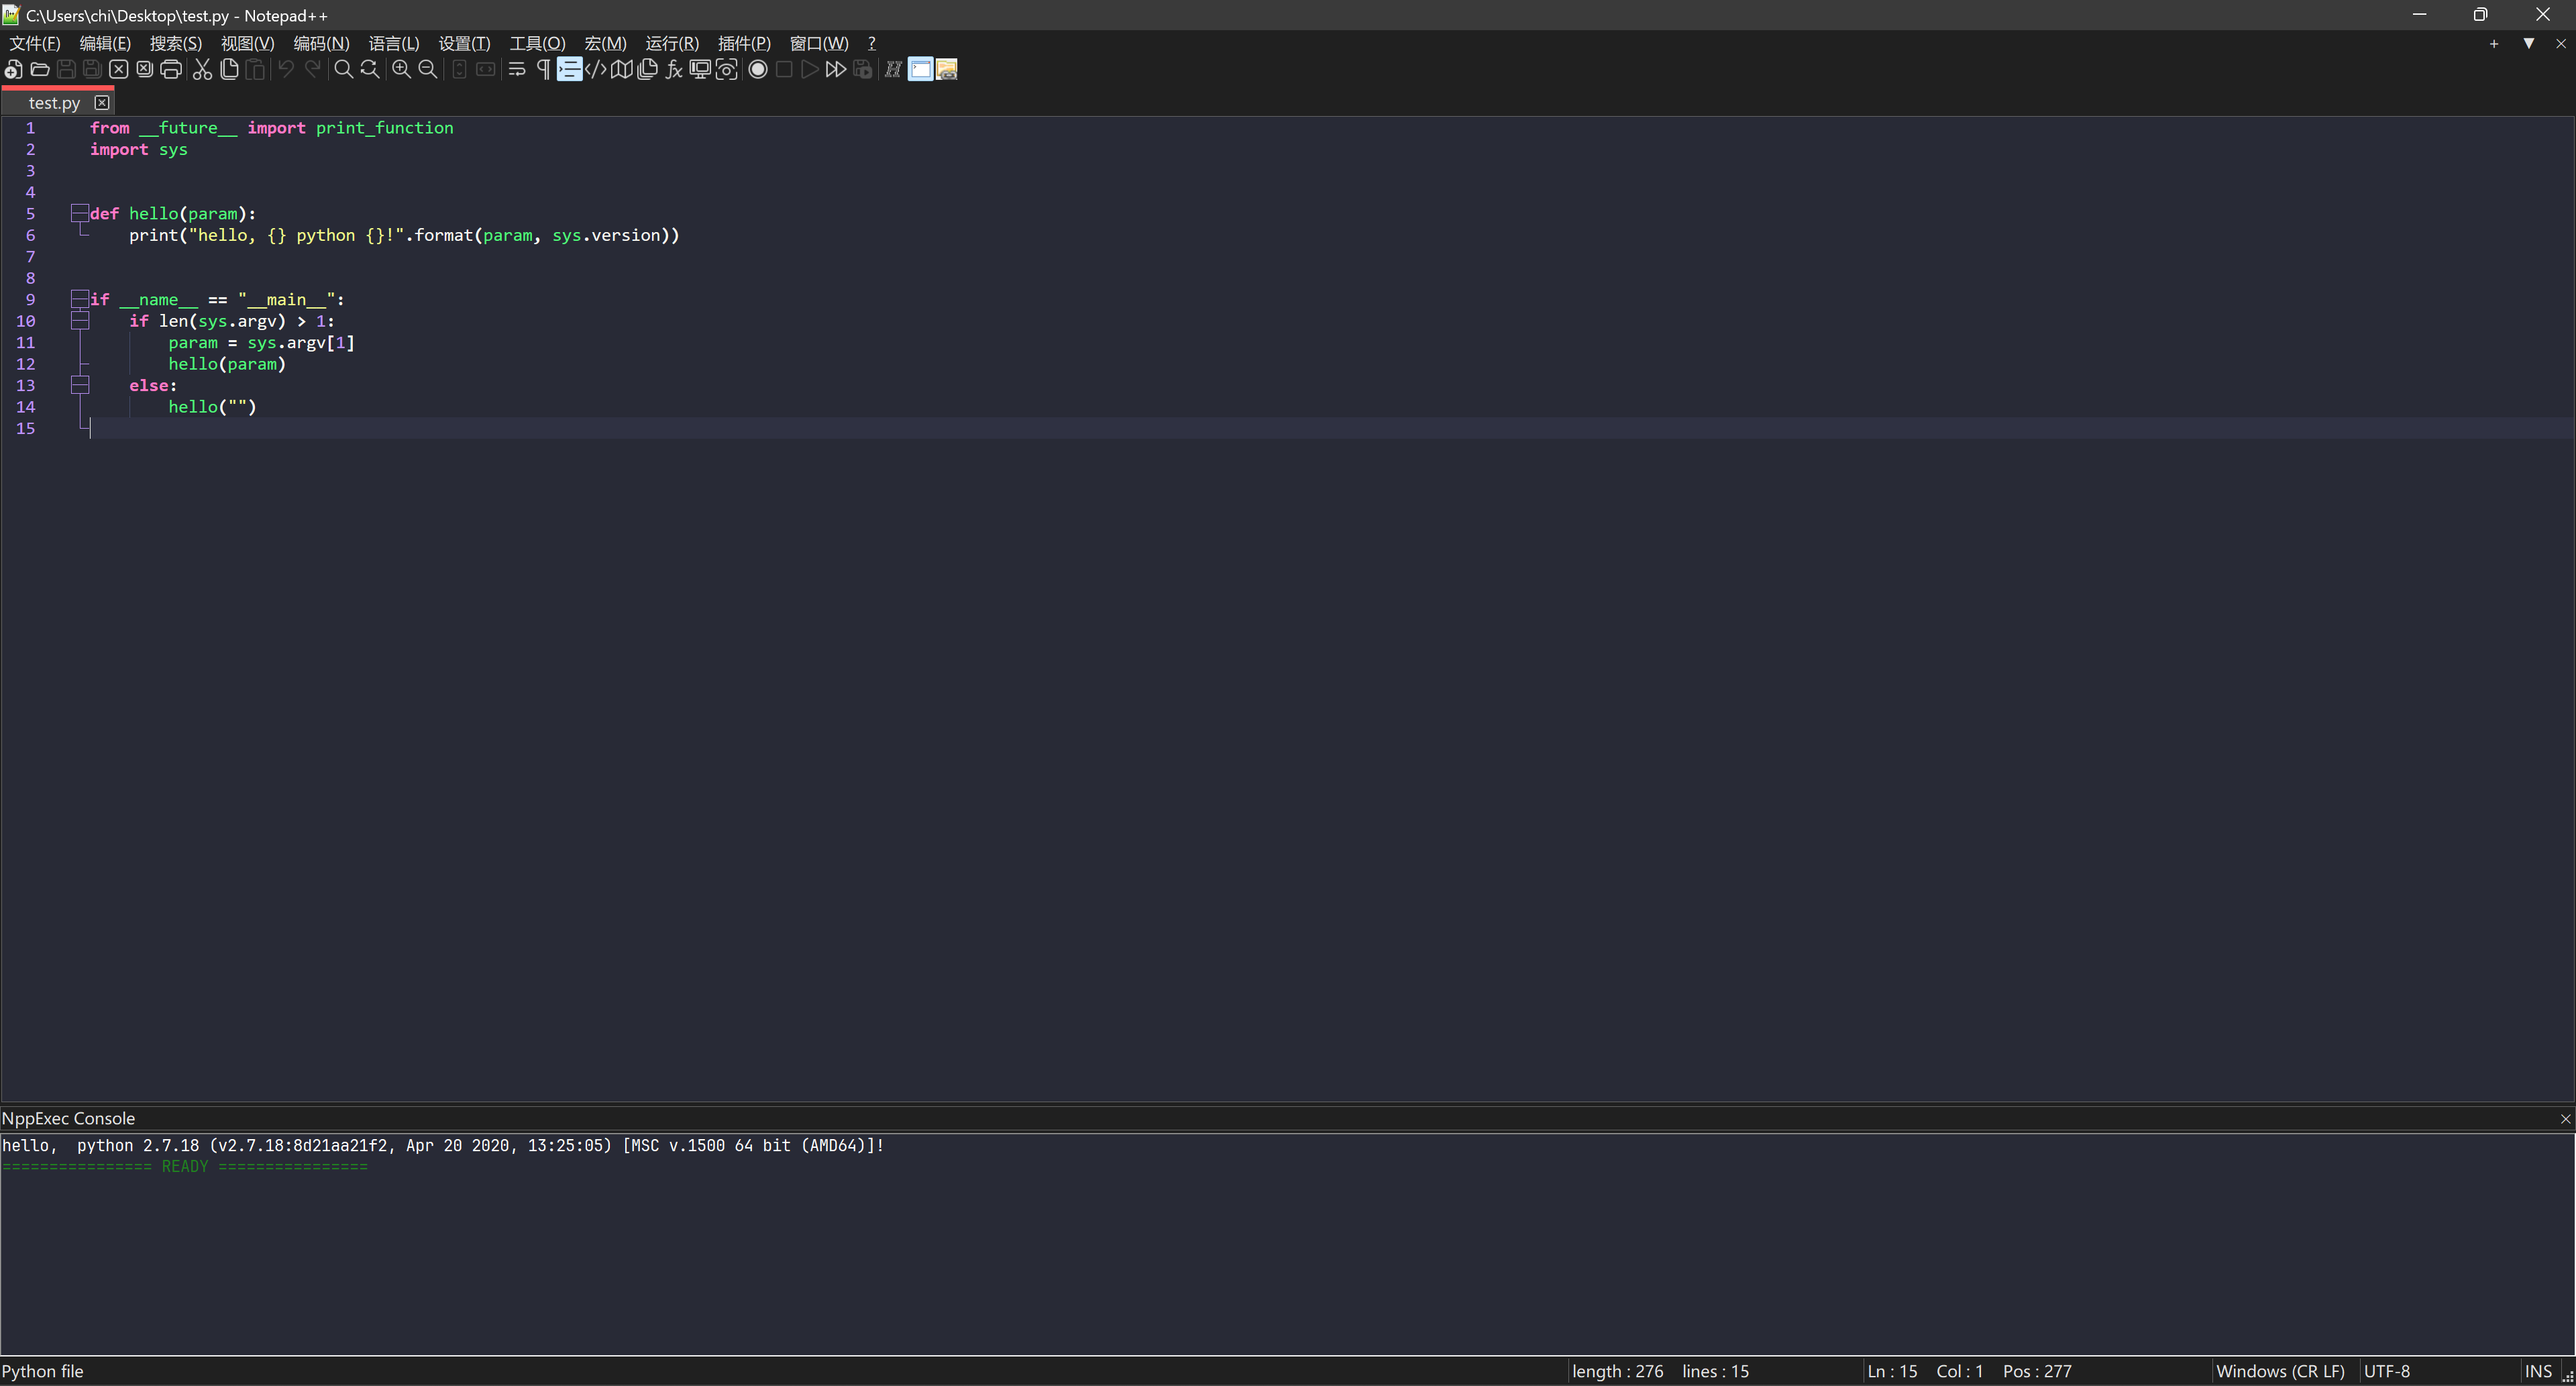Toggle show all characters pilcrow icon
Image resolution: width=2576 pixels, height=1386 pixels.
[543, 69]
